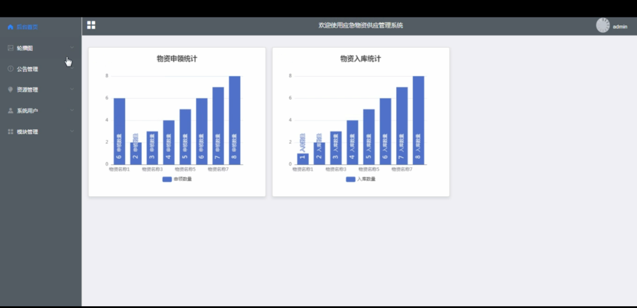
Task: Click the value 3 bar in 物资申领统计
Action: (152, 148)
